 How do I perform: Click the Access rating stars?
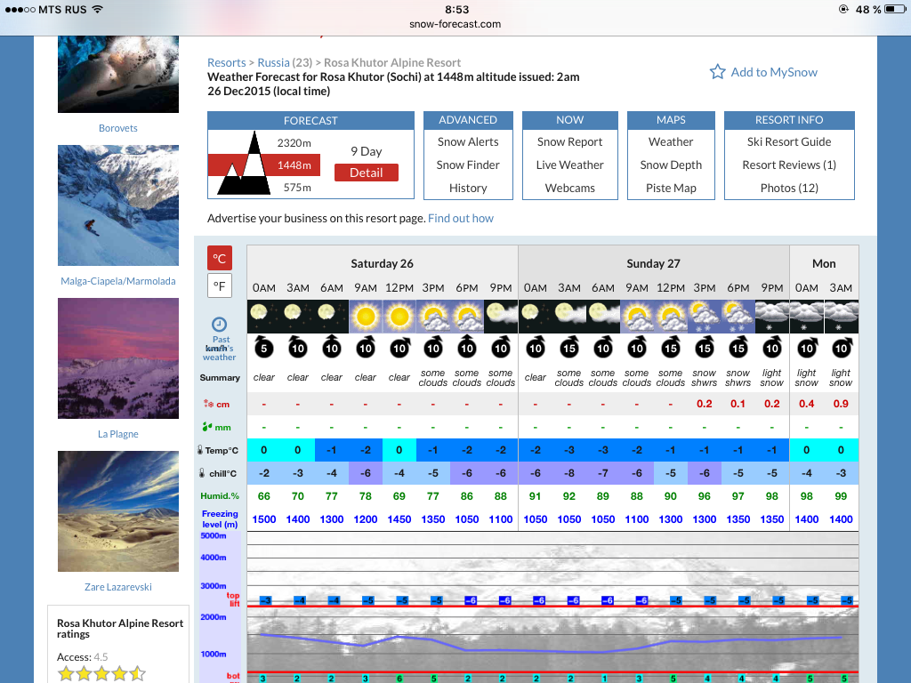[101, 674]
